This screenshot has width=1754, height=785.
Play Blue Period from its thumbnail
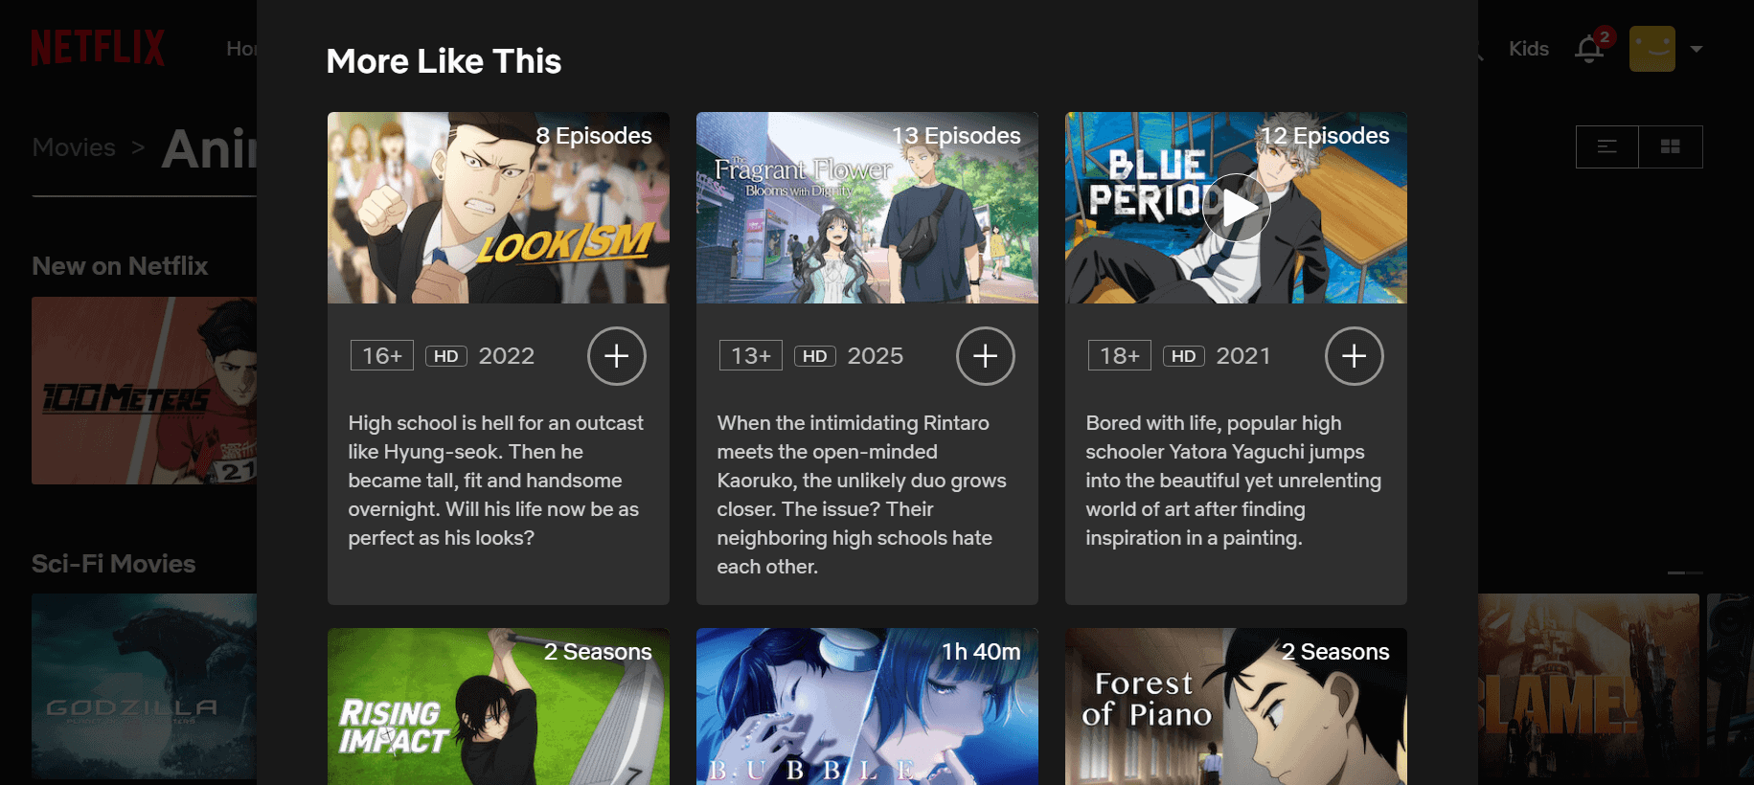1236,208
